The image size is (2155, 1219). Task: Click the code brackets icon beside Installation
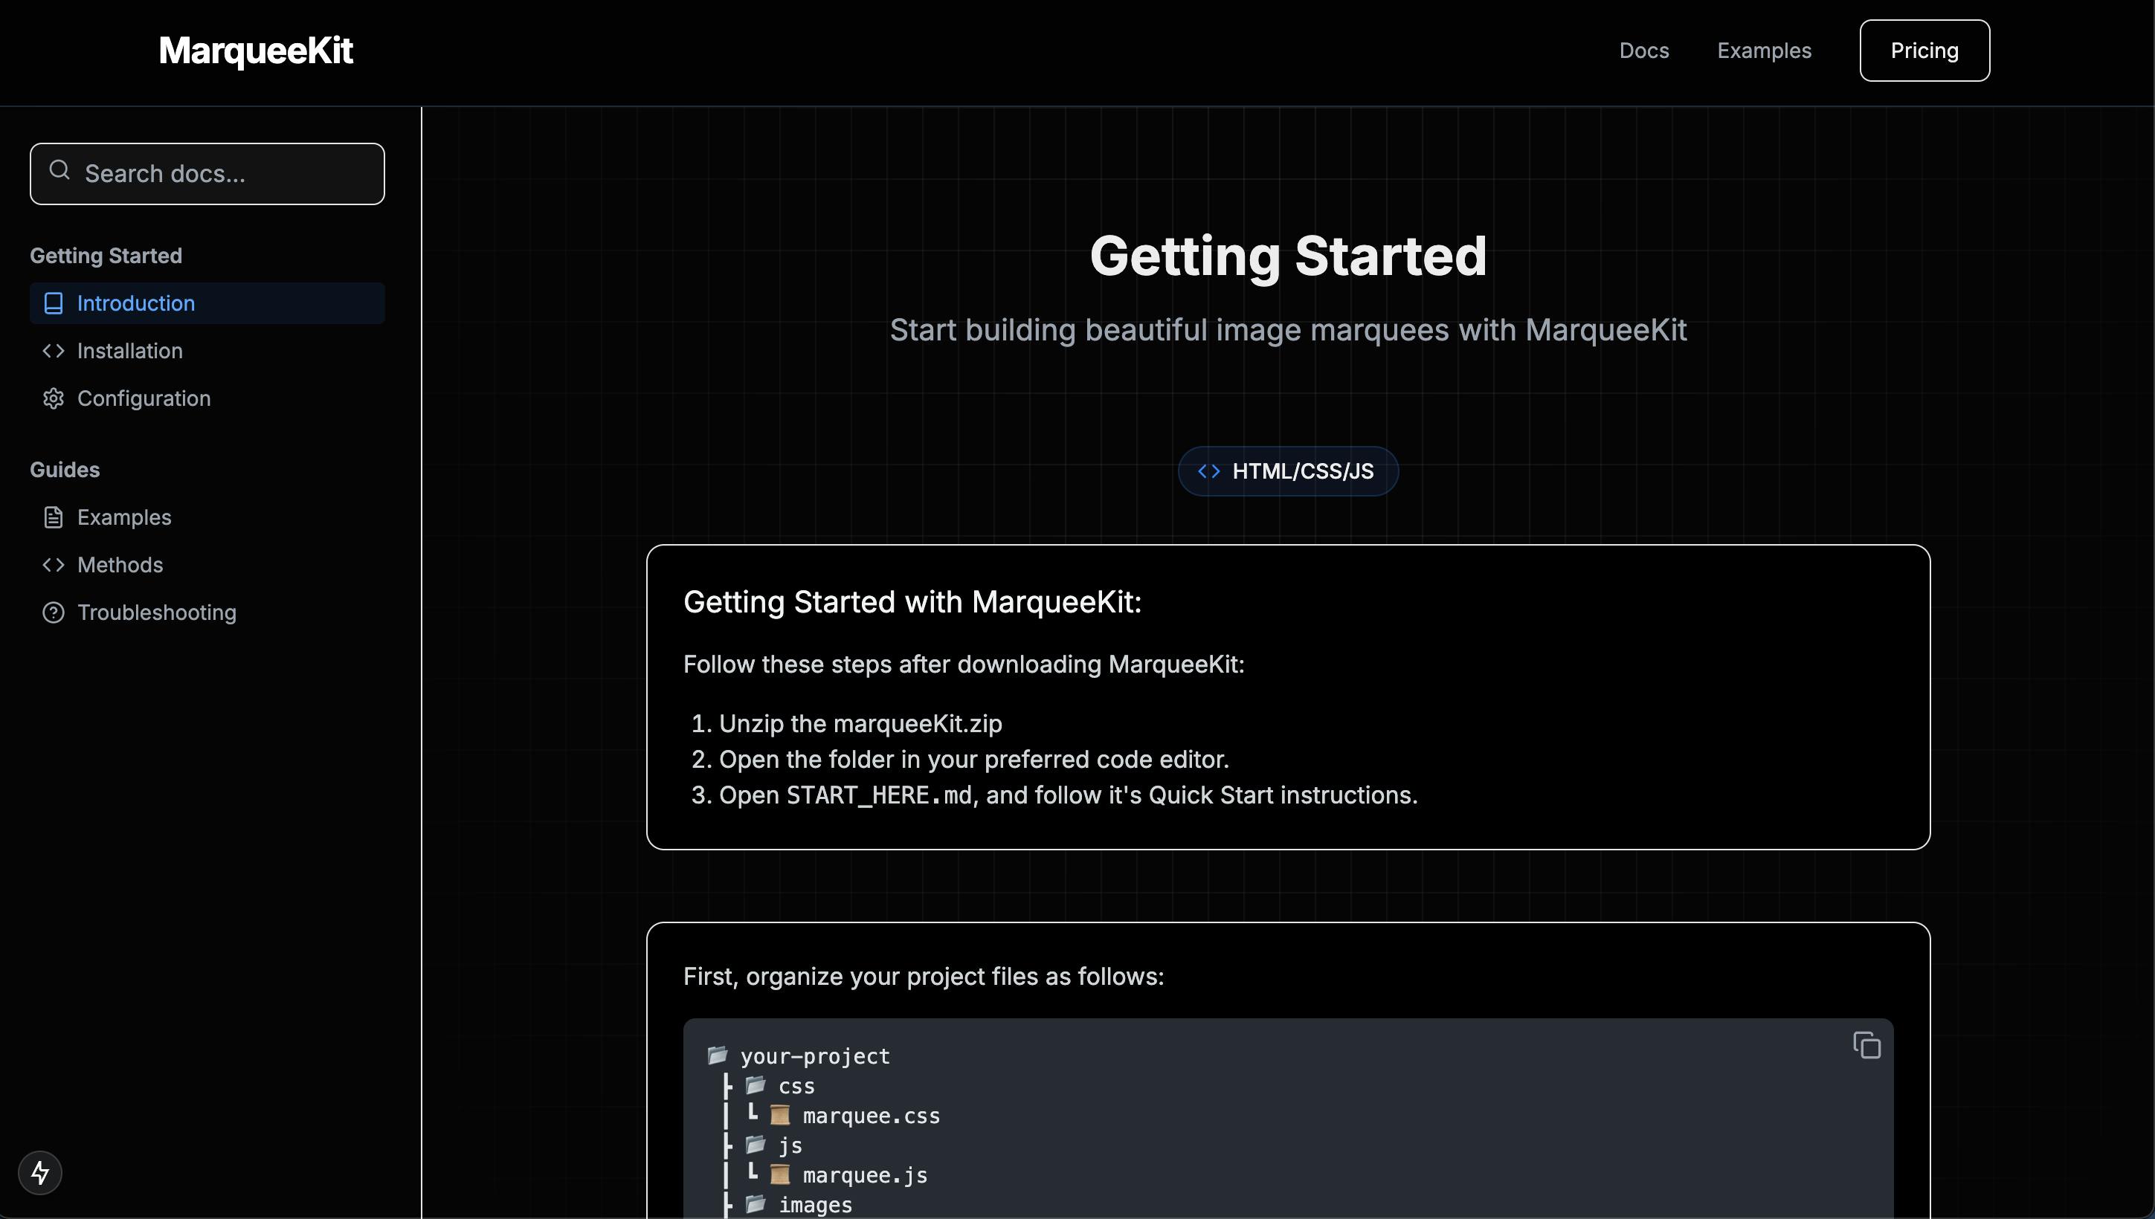[54, 351]
